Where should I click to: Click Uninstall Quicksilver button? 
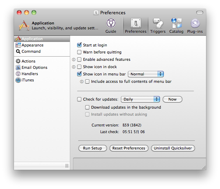[x=173, y=148]
